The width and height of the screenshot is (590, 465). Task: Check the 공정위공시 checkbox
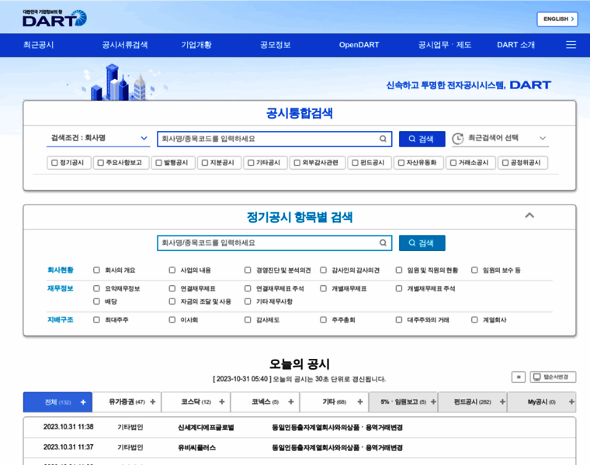pos(505,163)
